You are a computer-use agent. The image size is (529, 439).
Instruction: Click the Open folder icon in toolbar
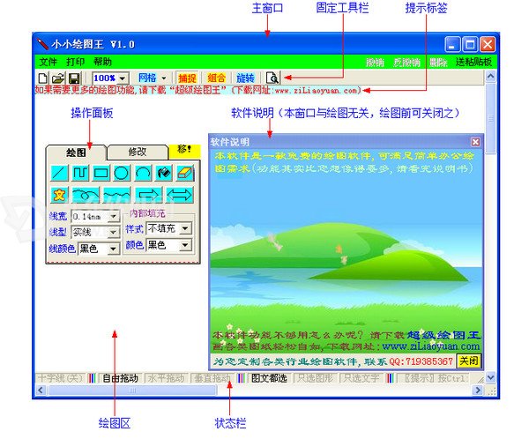click(x=58, y=78)
